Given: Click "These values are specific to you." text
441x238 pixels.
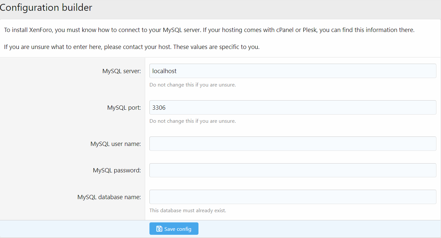Looking at the screenshot, I should coord(216,47).
